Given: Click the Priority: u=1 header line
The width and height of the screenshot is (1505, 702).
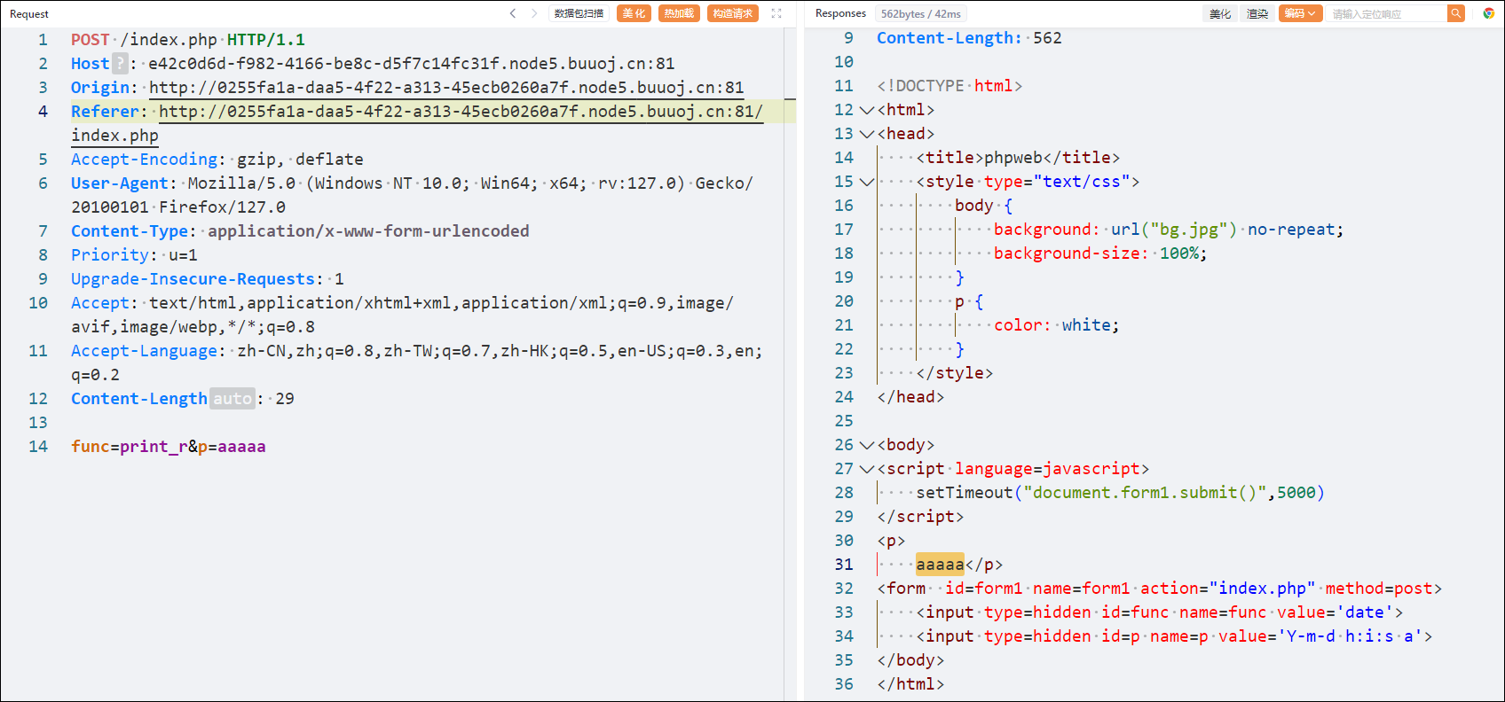Looking at the screenshot, I should pyautogui.click(x=134, y=255).
